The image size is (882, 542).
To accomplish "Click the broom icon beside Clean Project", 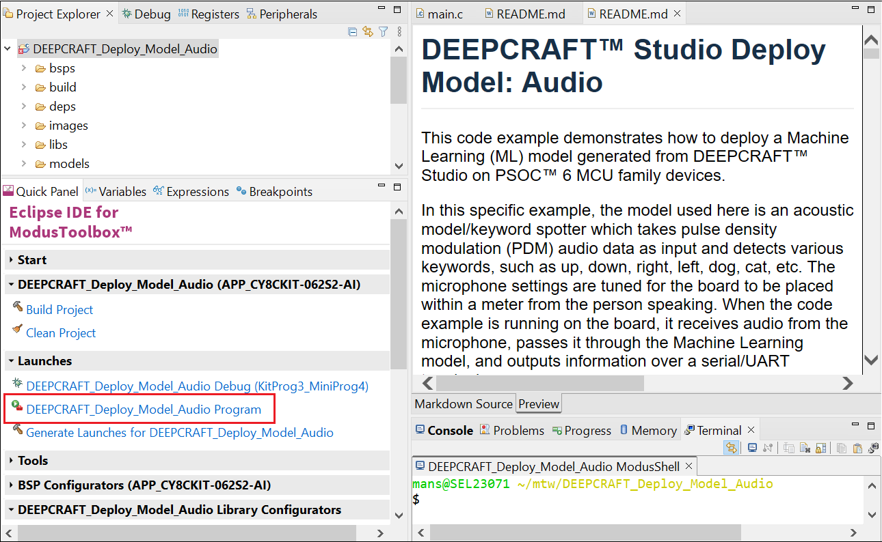I will pyautogui.click(x=18, y=331).
